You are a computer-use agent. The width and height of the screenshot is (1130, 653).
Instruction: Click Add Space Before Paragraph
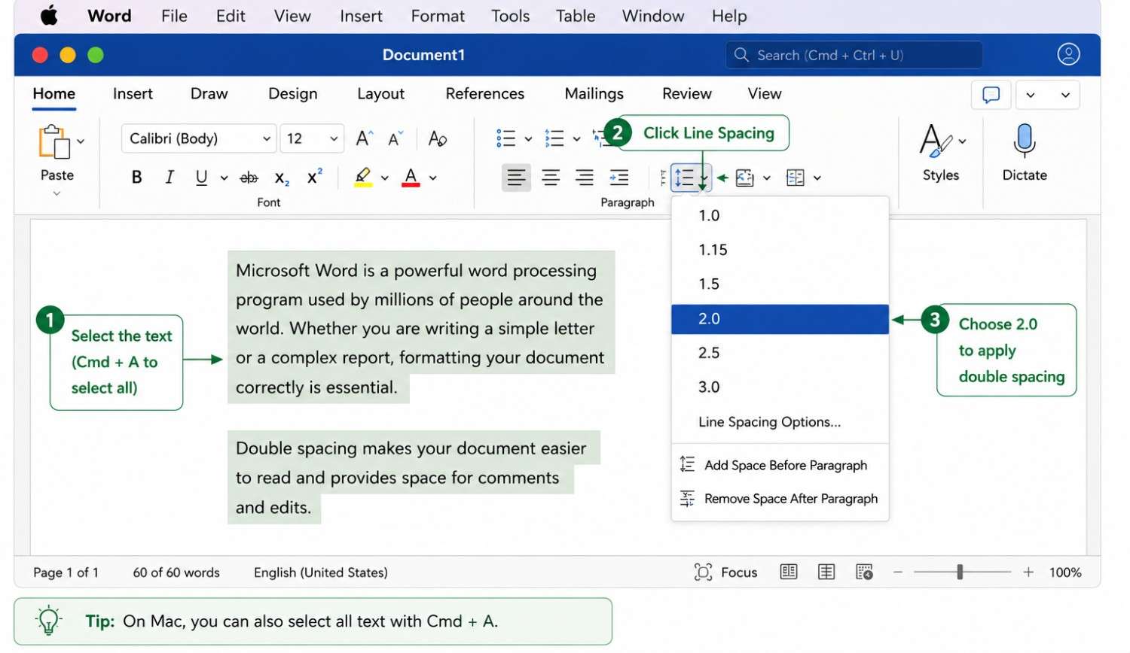point(780,465)
